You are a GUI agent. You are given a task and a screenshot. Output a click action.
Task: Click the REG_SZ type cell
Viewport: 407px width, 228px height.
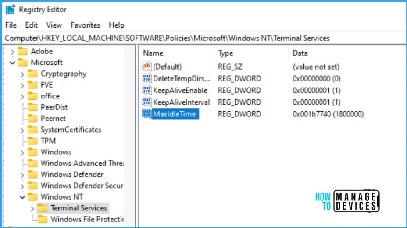click(230, 67)
